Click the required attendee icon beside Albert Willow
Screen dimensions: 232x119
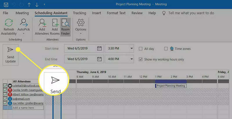coord(10,94)
